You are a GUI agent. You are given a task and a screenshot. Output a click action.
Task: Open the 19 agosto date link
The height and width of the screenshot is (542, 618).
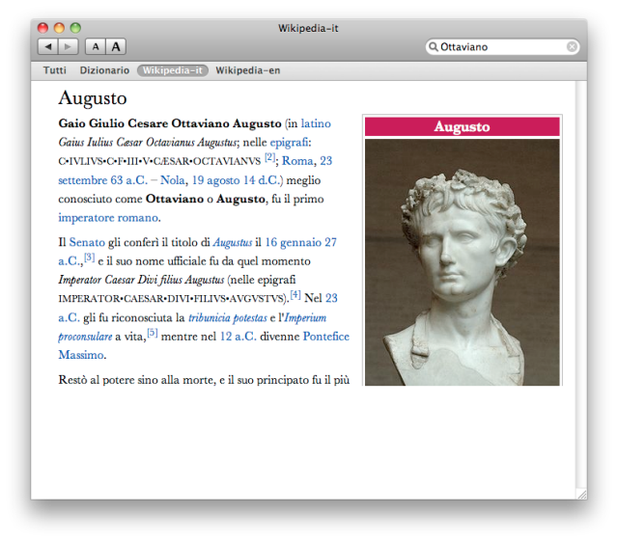(215, 180)
